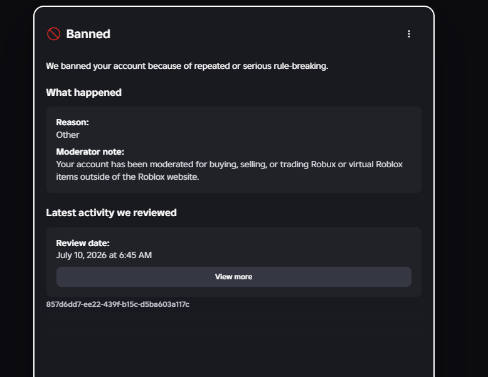Select the 'Review date:' label
488x377 pixels.
[83, 243]
